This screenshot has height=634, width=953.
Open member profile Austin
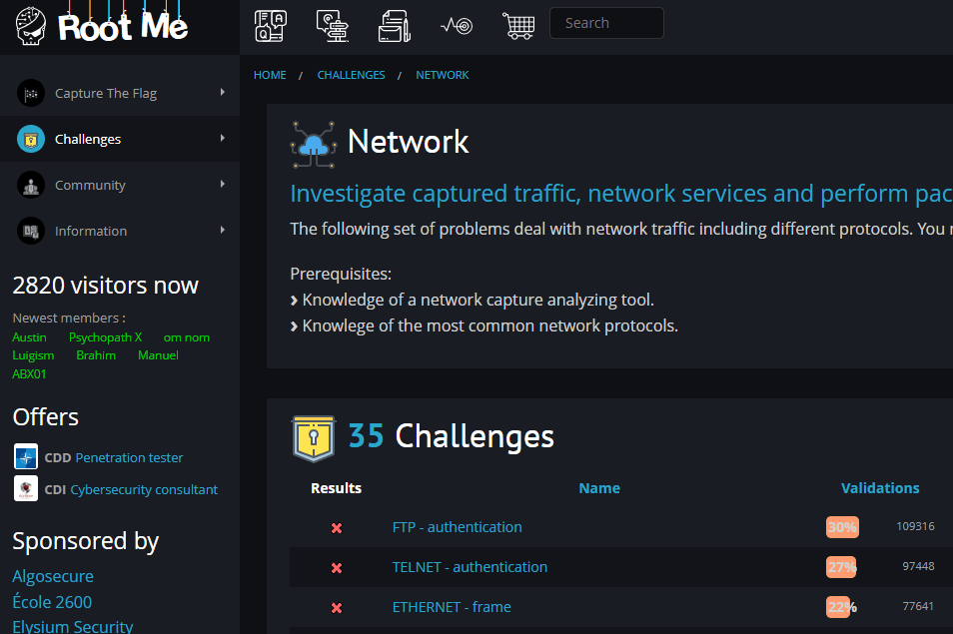tap(29, 337)
